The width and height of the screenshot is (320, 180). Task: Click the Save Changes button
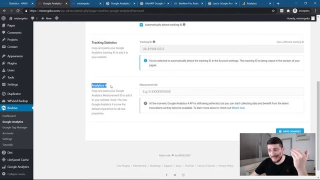click(x=290, y=131)
